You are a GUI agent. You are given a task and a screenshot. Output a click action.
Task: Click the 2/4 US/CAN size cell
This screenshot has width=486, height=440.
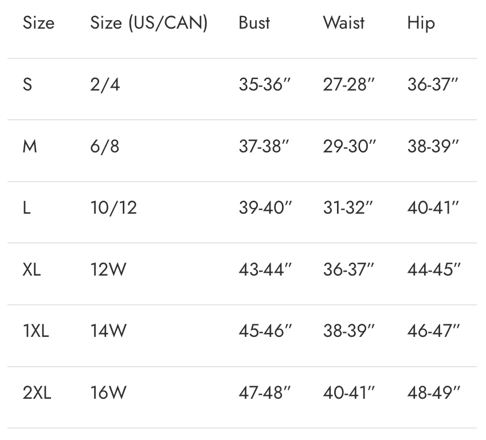(x=105, y=85)
